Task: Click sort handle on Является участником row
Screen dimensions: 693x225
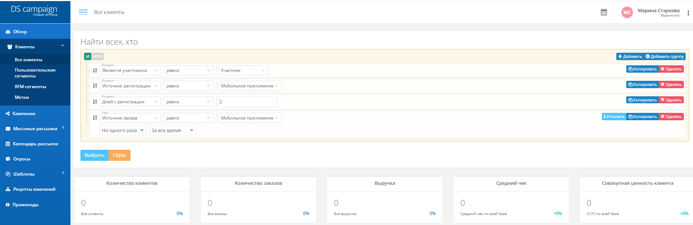Action: point(95,70)
